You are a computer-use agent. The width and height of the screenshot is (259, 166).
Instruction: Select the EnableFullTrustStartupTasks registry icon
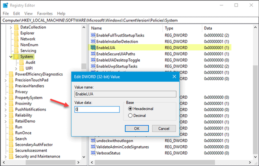click(93, 35)
